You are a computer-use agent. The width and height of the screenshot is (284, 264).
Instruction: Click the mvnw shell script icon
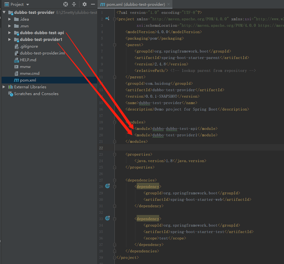point(16,67)
